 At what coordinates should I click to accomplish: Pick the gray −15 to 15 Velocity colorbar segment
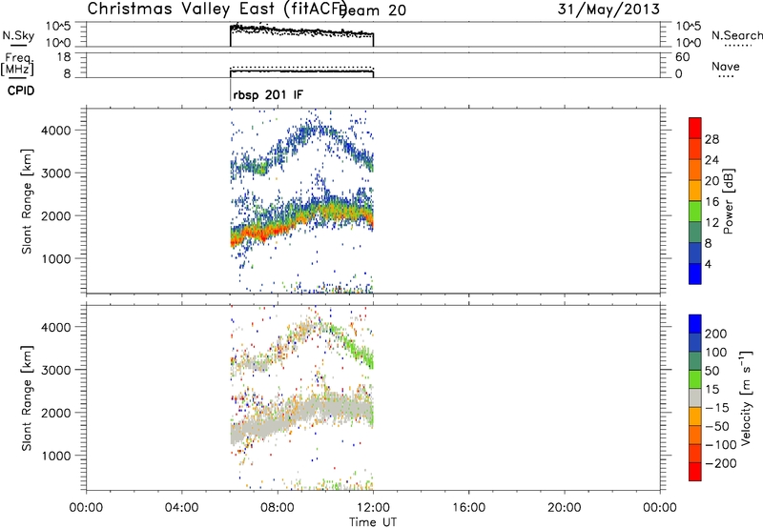695,397
